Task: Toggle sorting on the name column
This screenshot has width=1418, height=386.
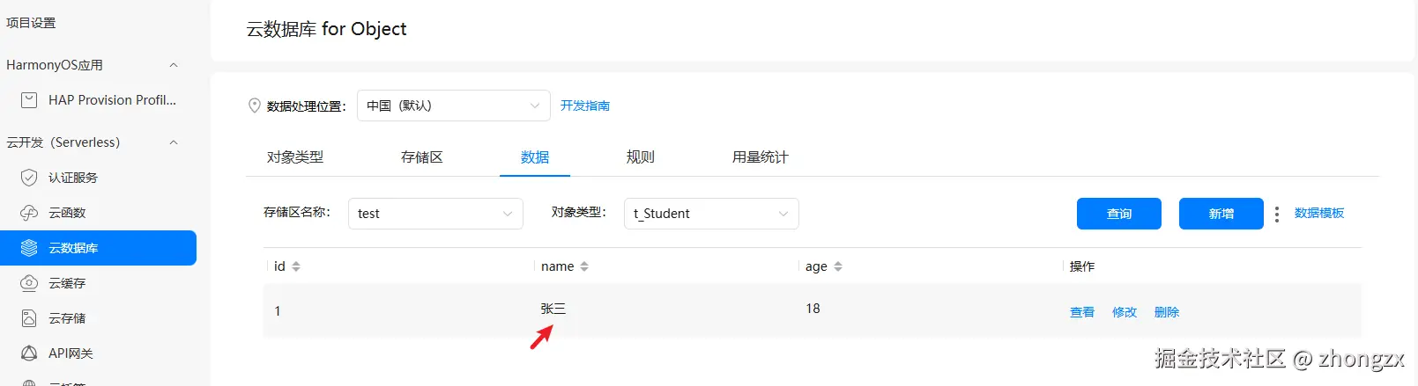Action: coord(584,266)
